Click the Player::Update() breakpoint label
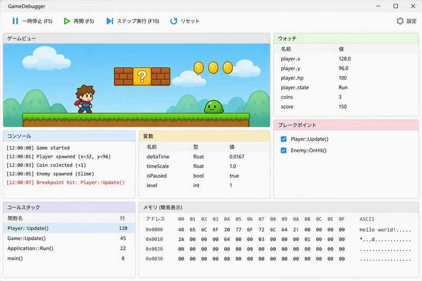 pos(310,139)
